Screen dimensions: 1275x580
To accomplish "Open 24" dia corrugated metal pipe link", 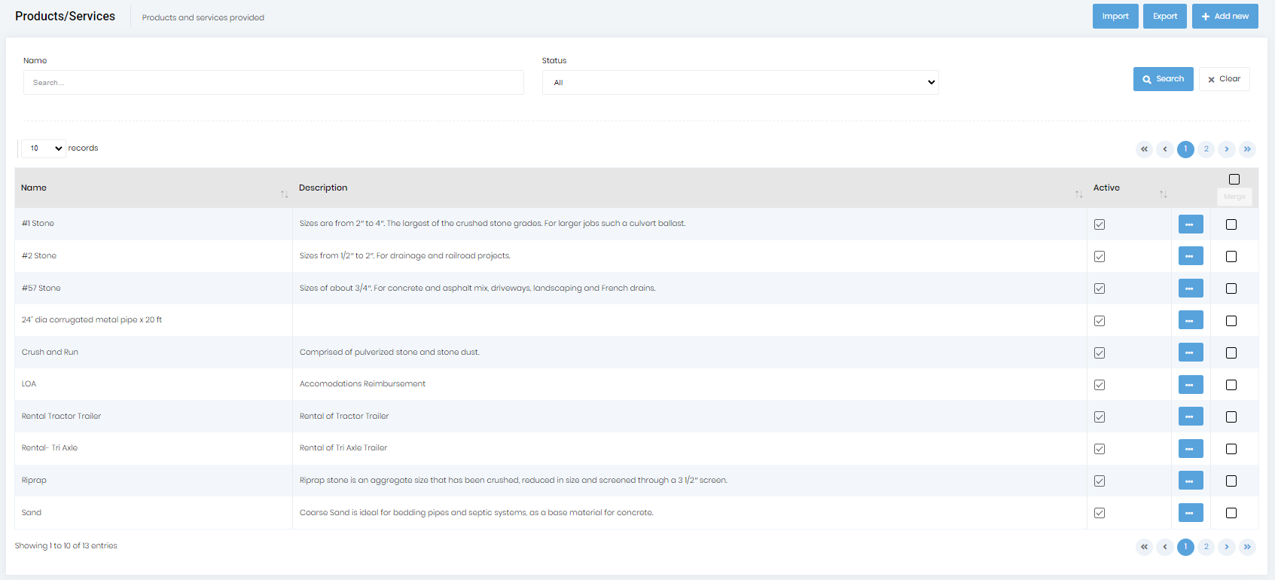I will tap(91, 319).
